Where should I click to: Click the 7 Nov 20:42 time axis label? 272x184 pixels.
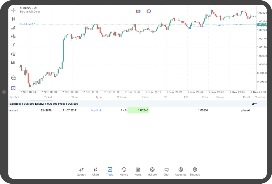tap(196, 92)
